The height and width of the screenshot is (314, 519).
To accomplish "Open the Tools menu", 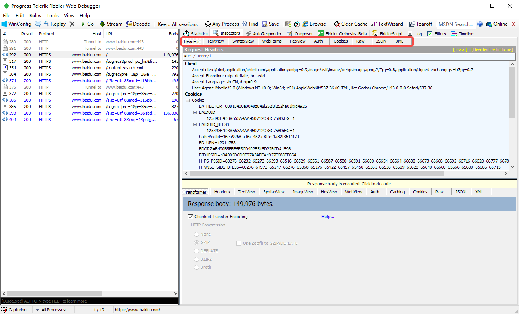I will (x=53, y=16).
